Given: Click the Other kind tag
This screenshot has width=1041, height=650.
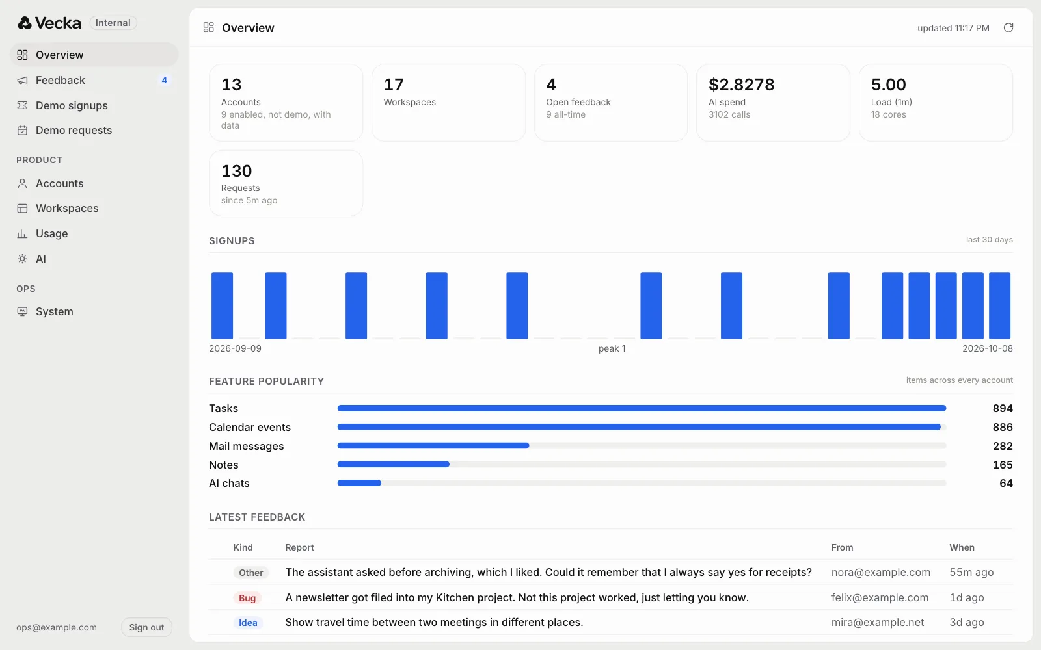Looking at the screenshot, I should coord(250,573).
